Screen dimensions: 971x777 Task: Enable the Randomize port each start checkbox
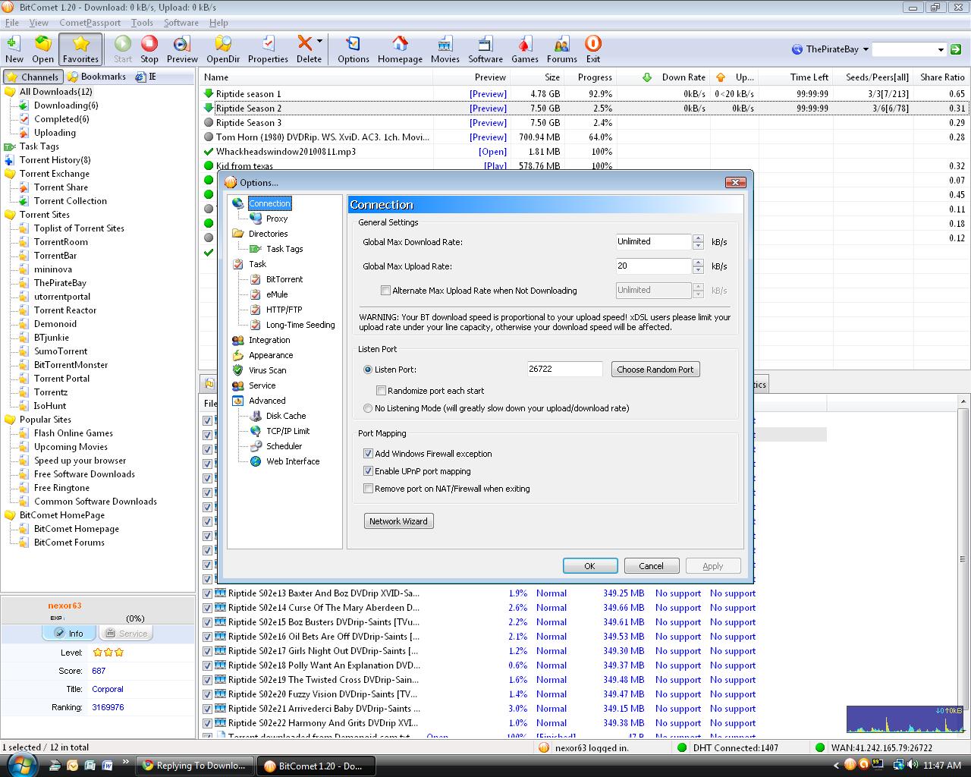pyautogui.click(x=382, y=390)
